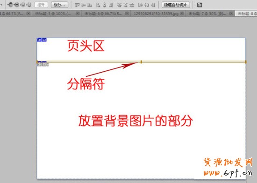Close the 未标题-5 document tab
Screen dimensions: 257x183
[x=78, y=14]
